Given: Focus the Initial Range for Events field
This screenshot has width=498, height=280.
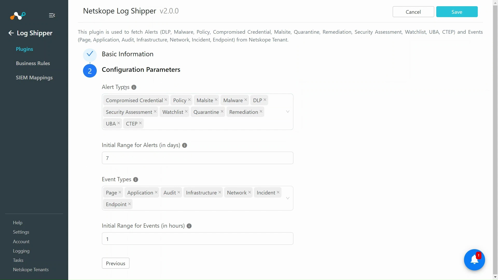Looking at the screenshot, I should (x=198, y=239).
